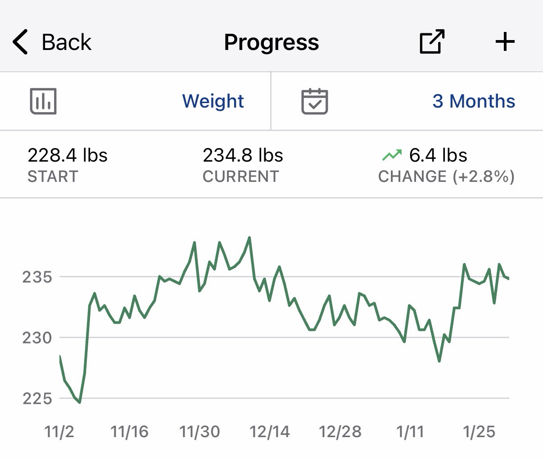The height and width of the screenshot is (461, 543).
Task: Tap the calendar checkmark icon
Action: (314, 101)
